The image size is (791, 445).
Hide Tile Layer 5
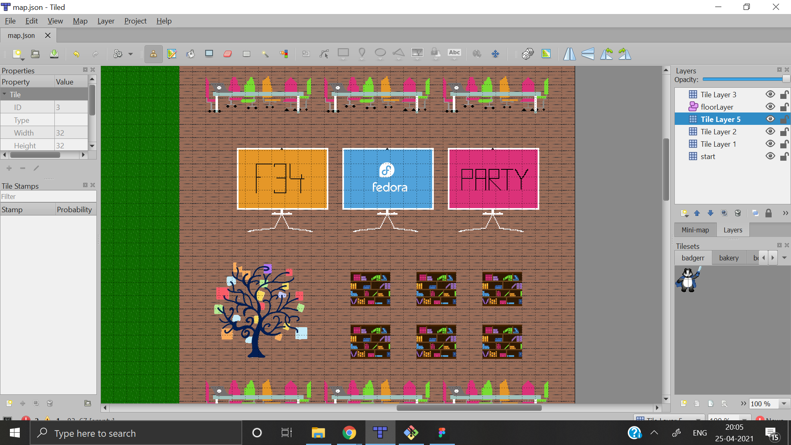(770, 119)
